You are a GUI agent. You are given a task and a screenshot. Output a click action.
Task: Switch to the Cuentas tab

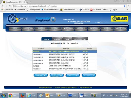[57, 39]
